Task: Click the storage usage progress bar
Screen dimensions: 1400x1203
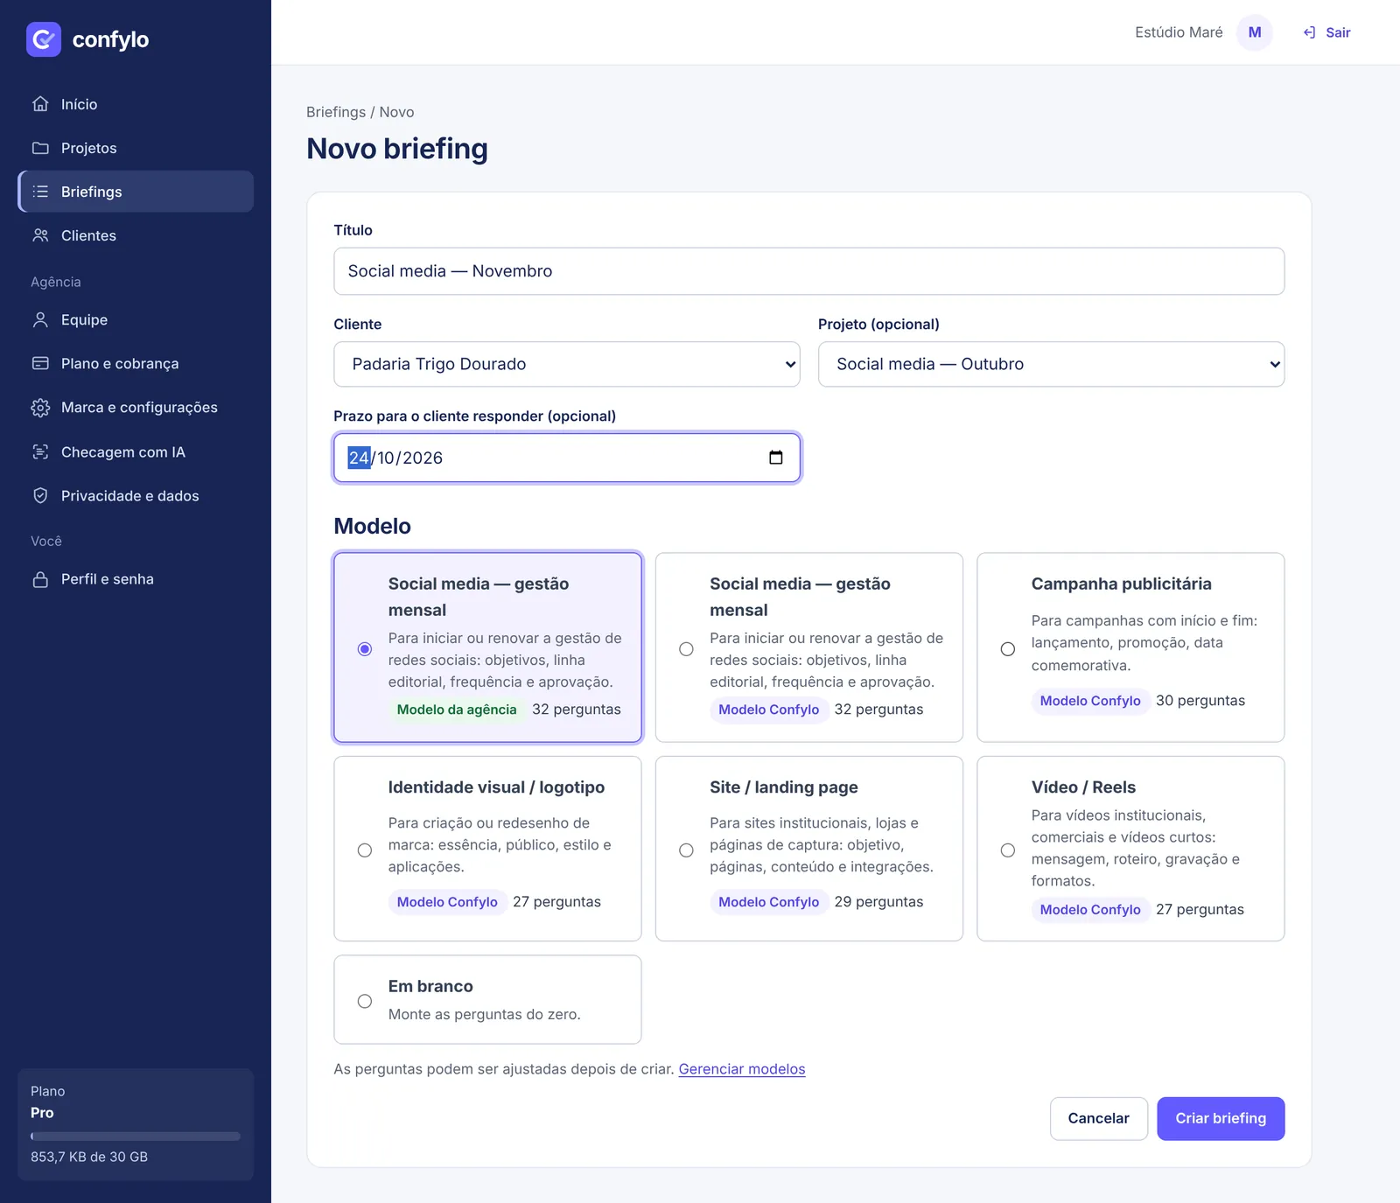Action: click(x=136, y=1137)
